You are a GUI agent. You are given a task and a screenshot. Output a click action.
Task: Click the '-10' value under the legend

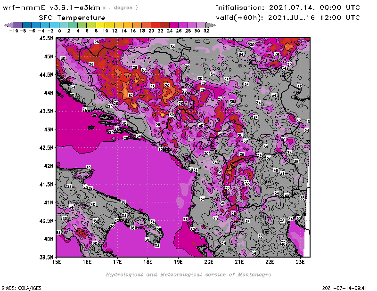coord(14,31)
